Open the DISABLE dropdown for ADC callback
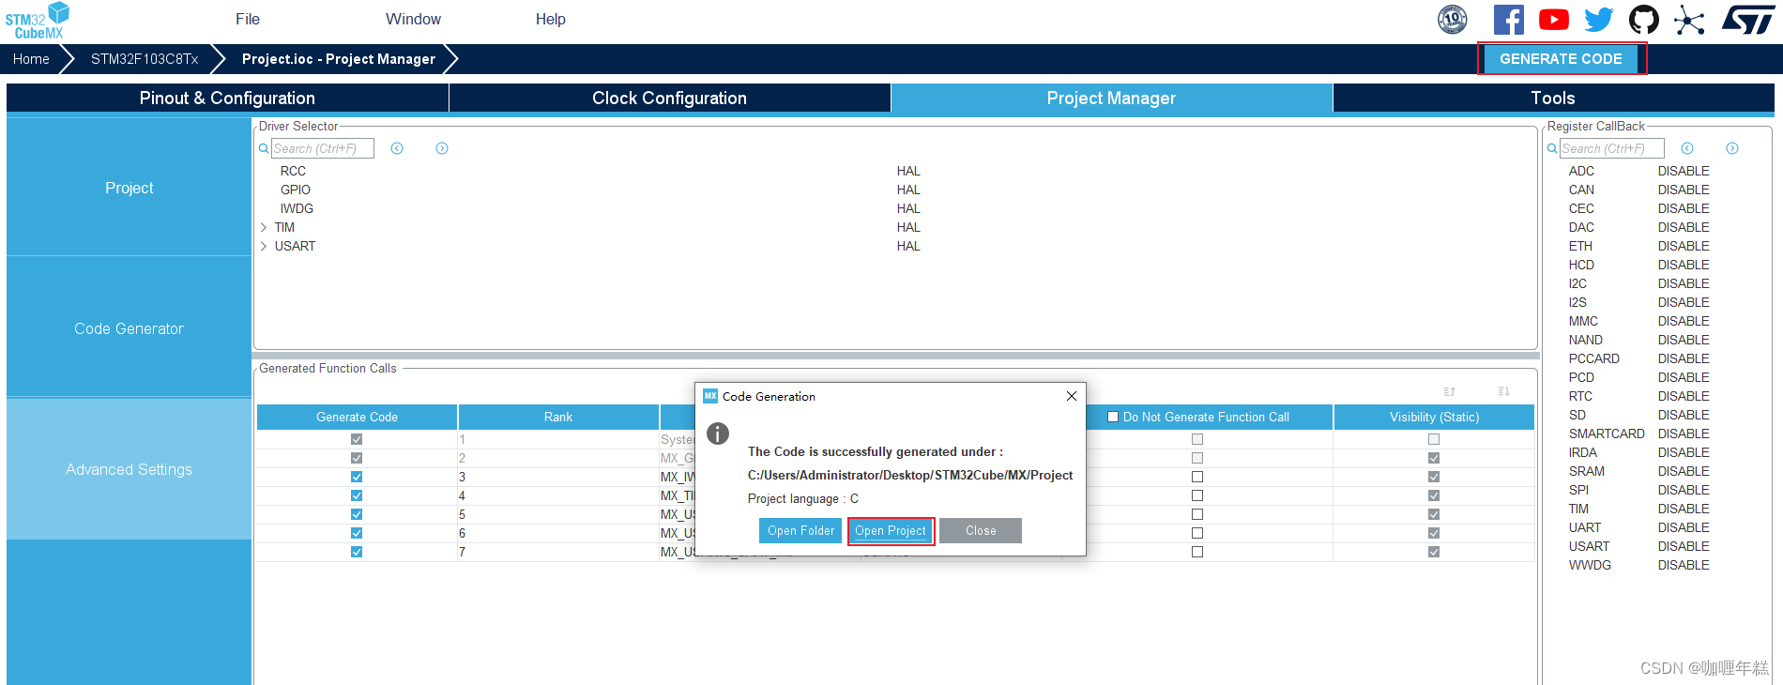This screenshot has width=1783, height=685. coord(1684,171)
